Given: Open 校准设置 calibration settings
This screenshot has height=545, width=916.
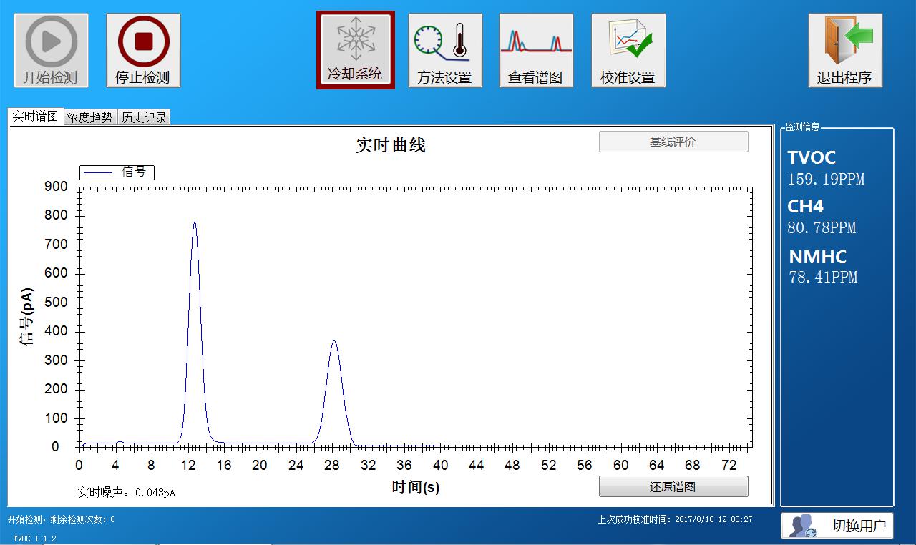Looking at the screenshot, I should tap(628, 49).
